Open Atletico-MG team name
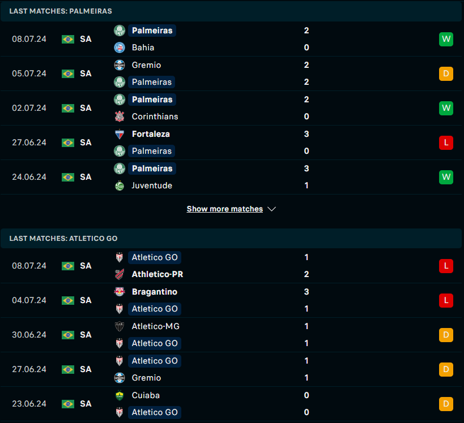 (156, 326)
